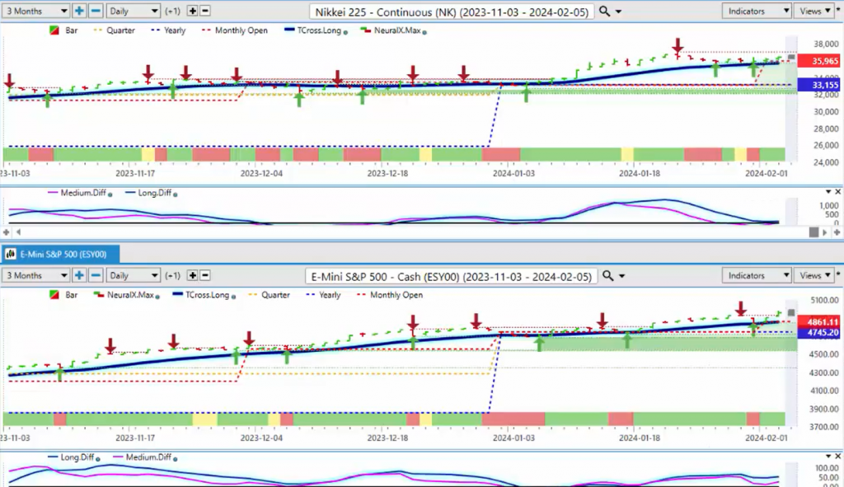Click the blue plus zoom-in button on Nikkei chart
The width and height of the screenshot is (844, 487).
tap(79, 11)
